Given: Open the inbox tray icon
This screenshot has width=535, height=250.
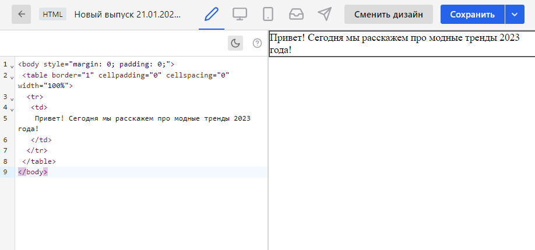Looking at the screenshot, I should click(x=297, y=15).
